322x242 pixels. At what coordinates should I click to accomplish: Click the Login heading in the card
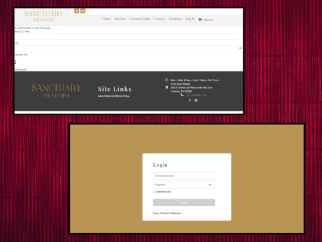point(160,165)
